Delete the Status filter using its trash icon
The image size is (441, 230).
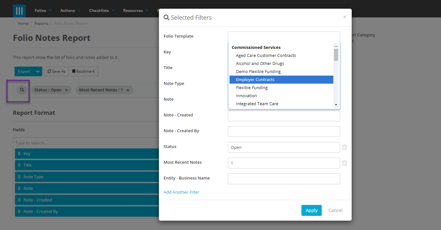click(x=344, y=147)
